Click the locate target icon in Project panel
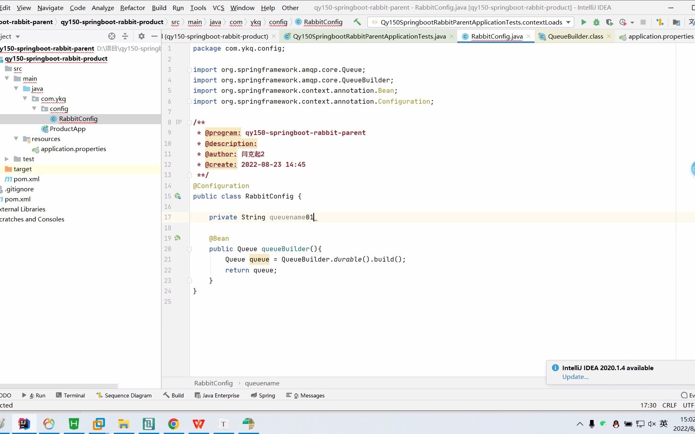Viewport: 695px width, 434px height. click(112, 37)
